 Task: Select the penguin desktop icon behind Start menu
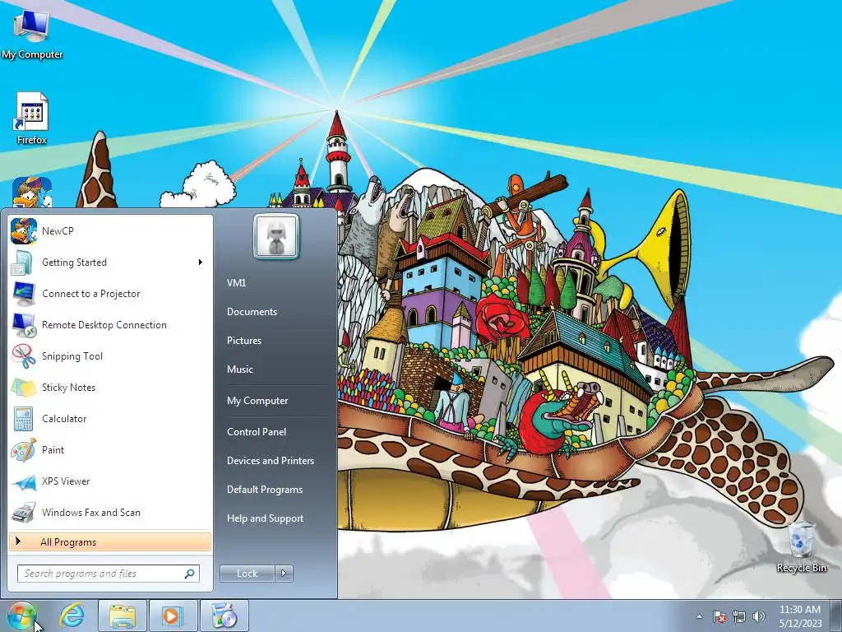click(32, 193)
